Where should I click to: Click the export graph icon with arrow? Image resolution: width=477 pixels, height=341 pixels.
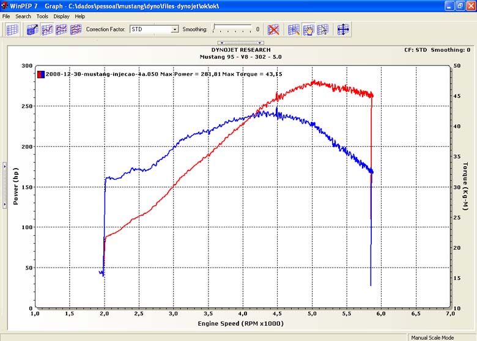(32, 29)
